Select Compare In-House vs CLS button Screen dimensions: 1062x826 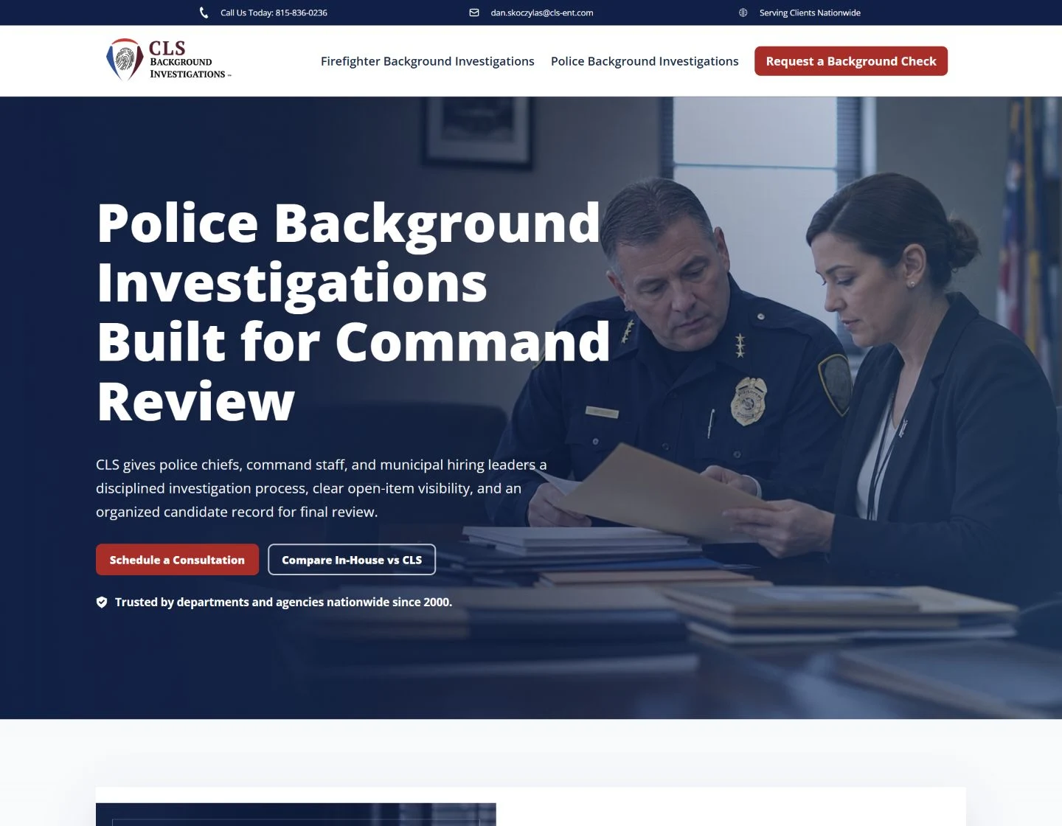(x=352, y=560)
